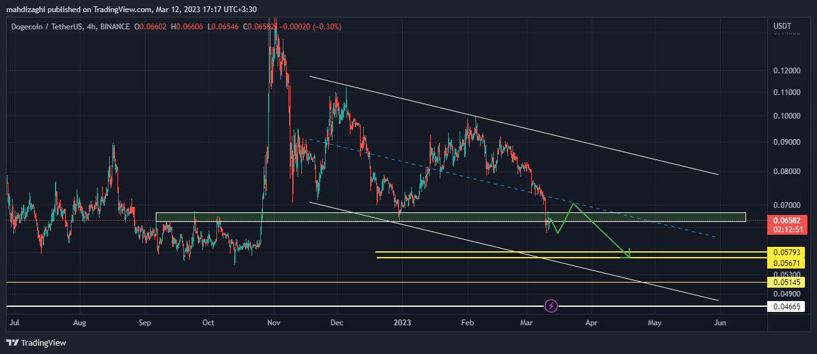The image size is (817, 354).
Task: Click the open value O0.06602
Action: click(x=149, y=27)
